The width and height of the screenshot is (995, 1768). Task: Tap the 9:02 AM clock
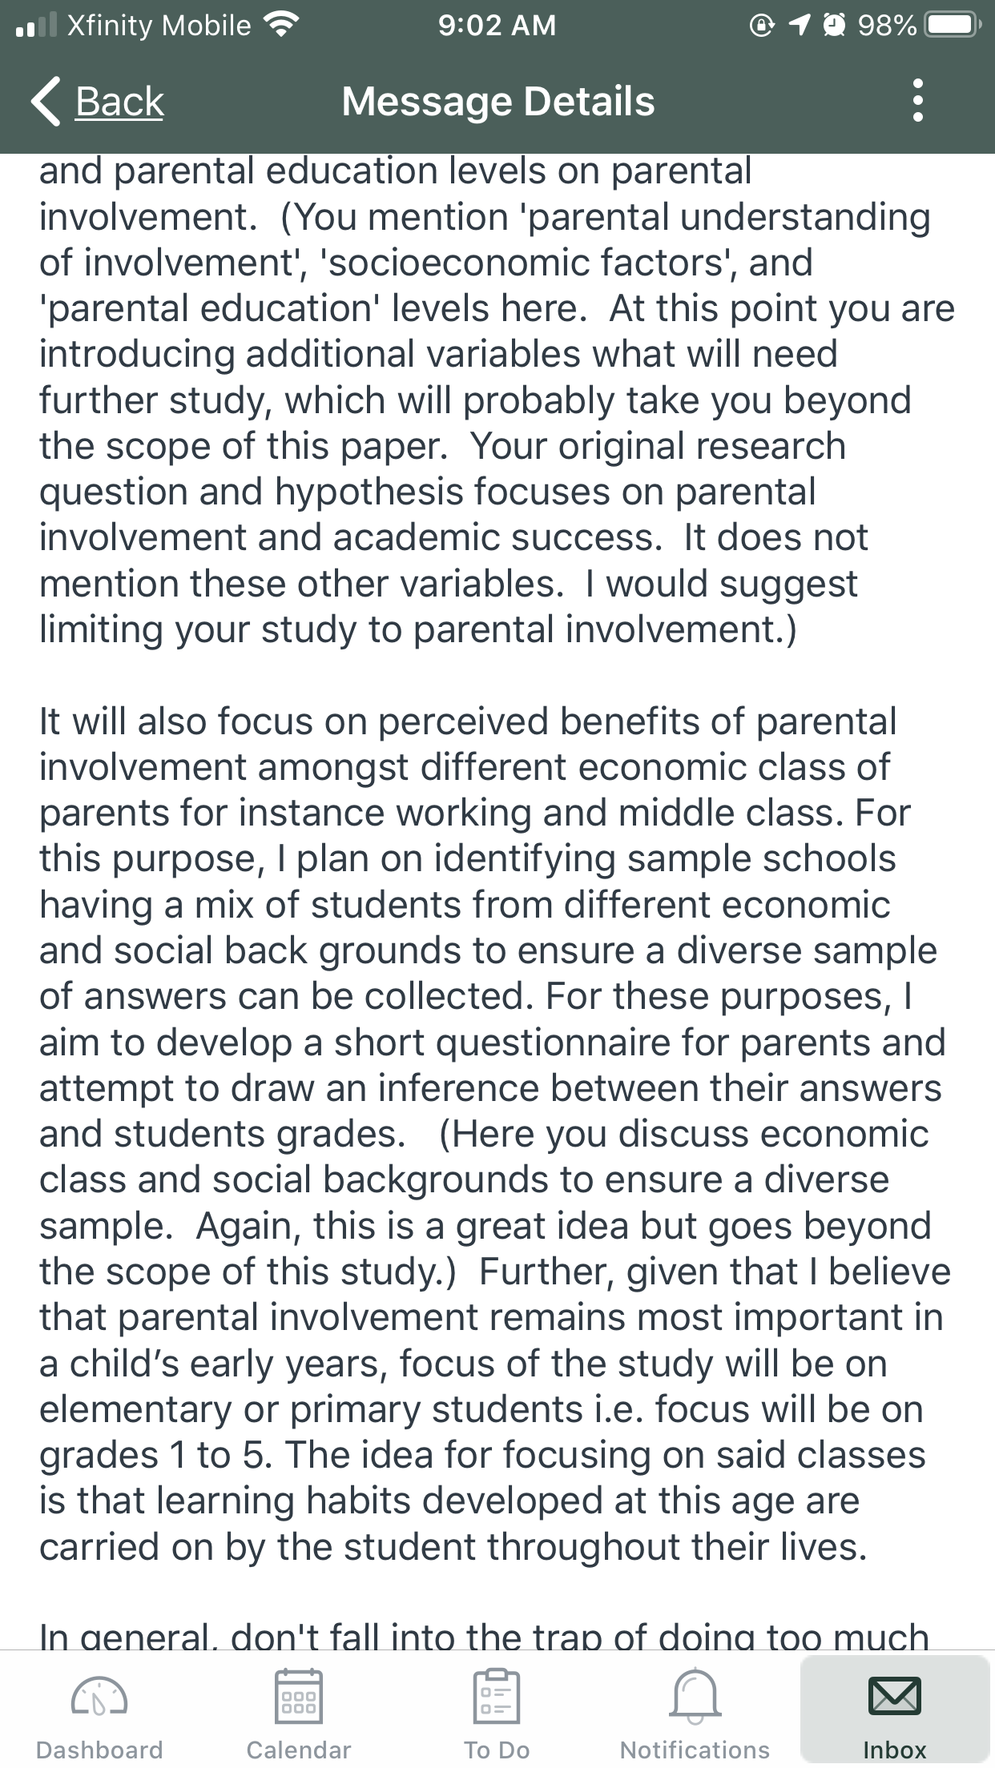coord(497,26)
